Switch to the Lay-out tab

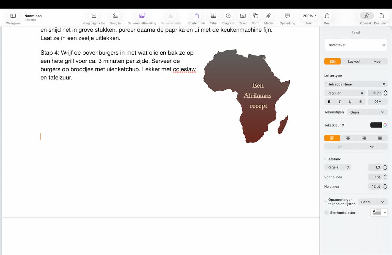coord(354,61)
